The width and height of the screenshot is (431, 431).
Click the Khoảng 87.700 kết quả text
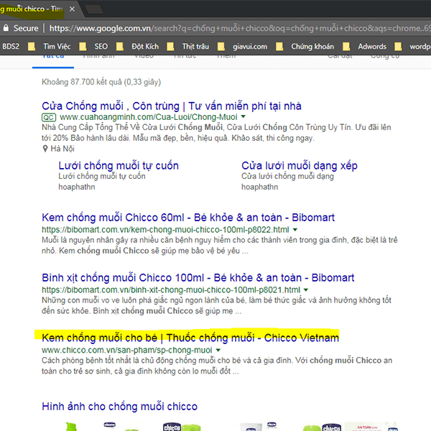tap(101, 82)
